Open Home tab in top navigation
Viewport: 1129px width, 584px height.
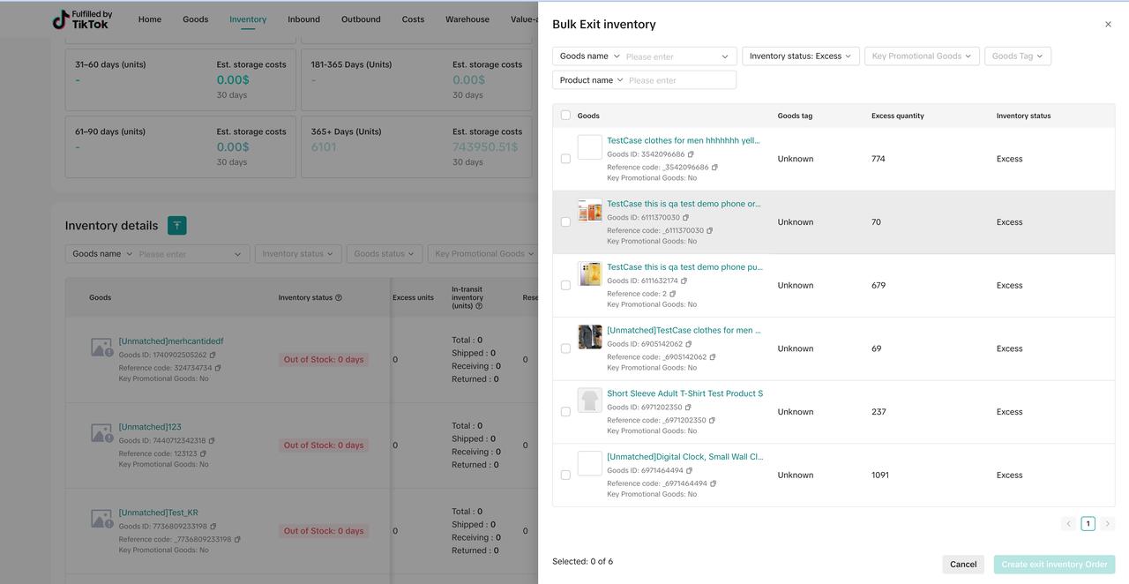(x=150, y=19)
